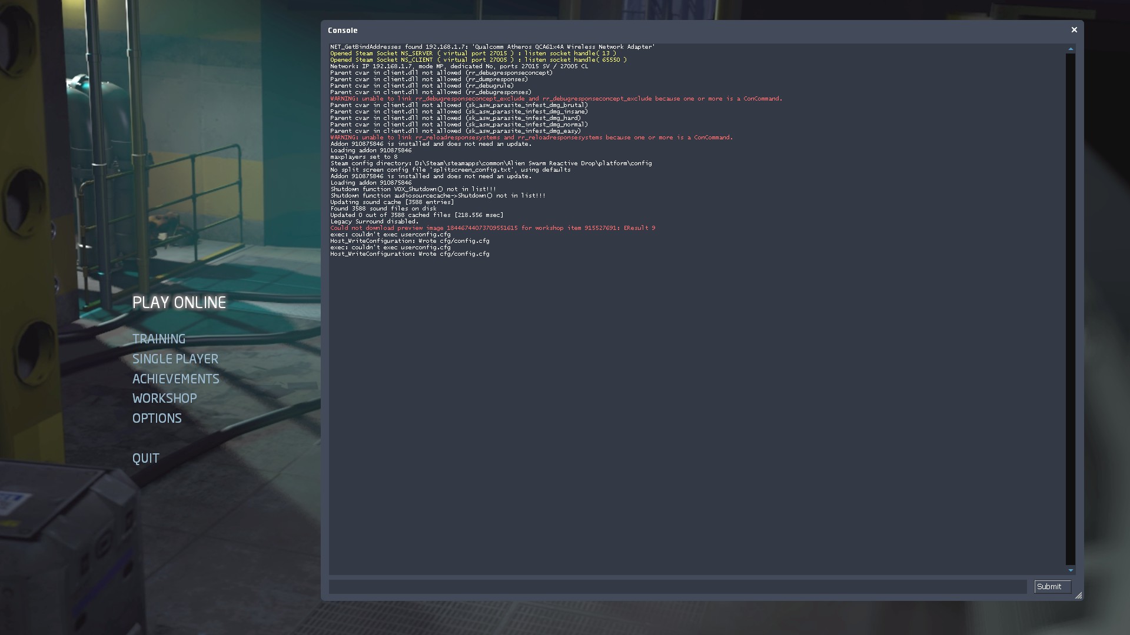
Task: Click the rr_reloadresponsesystems WARNING line
Action: [x=531, y=138]
